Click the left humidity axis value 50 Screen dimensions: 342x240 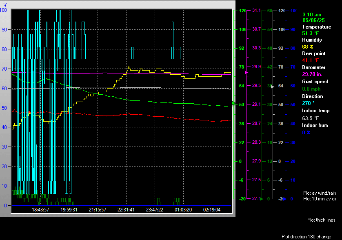click(x=4, y=108)
